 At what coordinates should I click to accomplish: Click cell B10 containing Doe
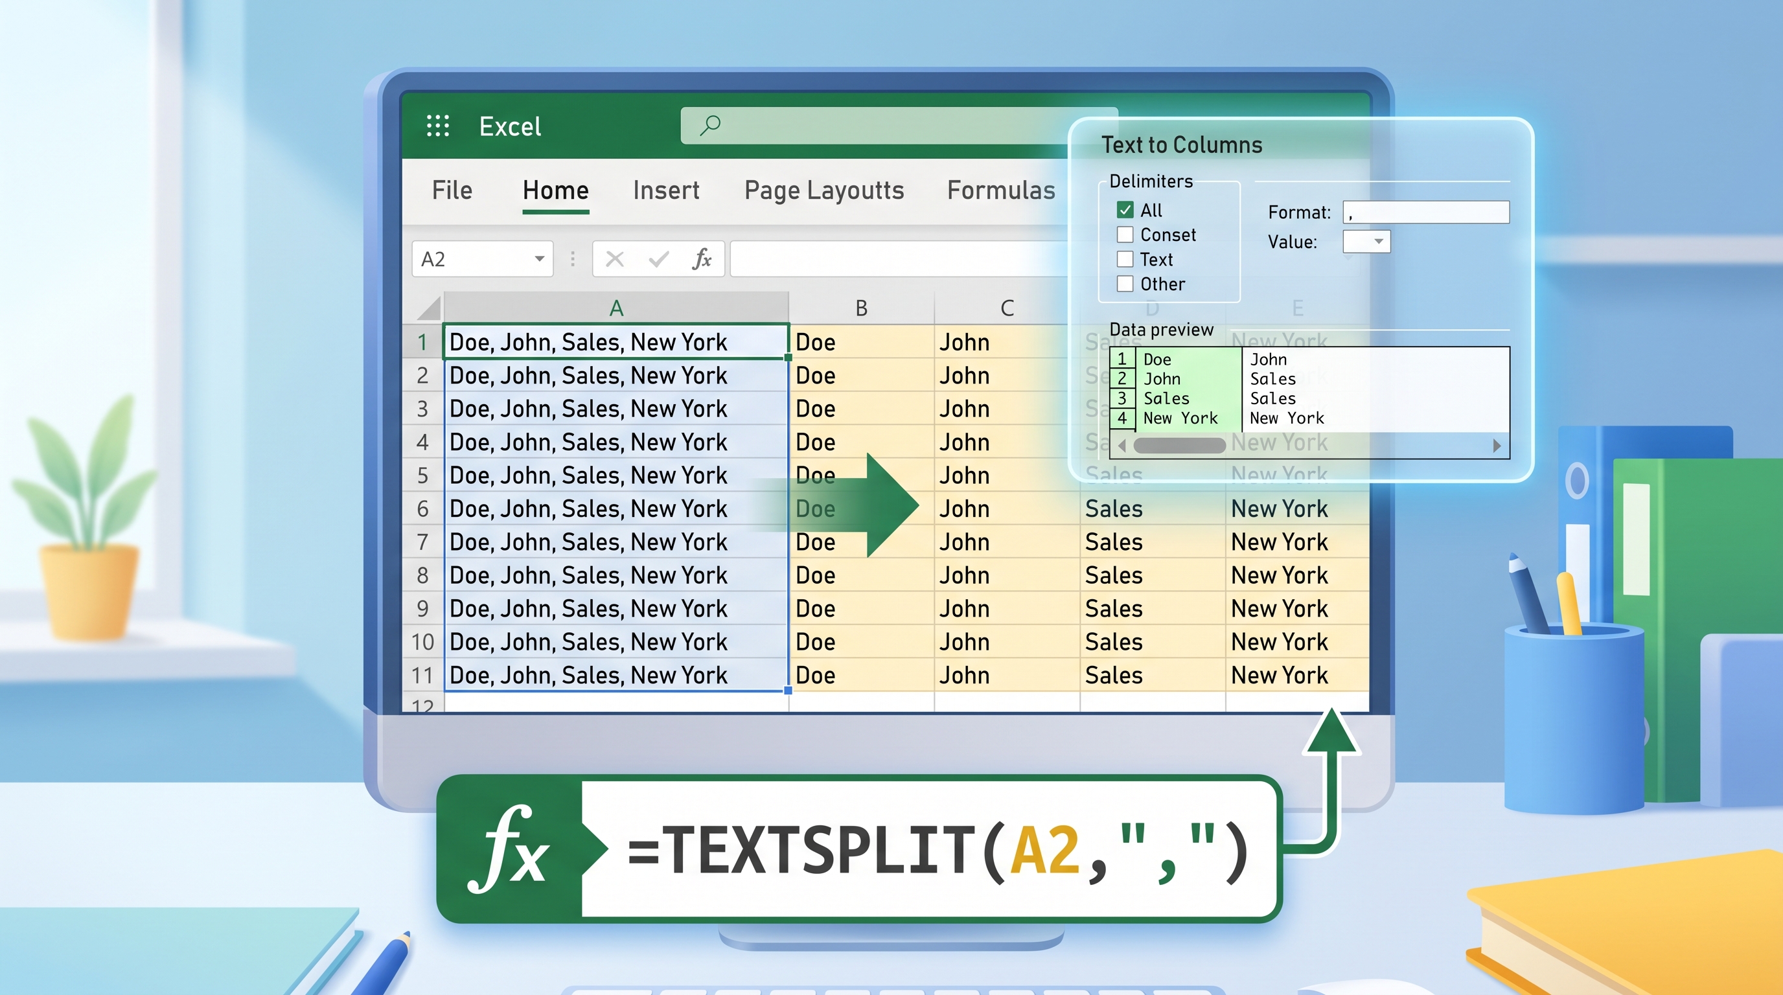(x=862, y=641)
